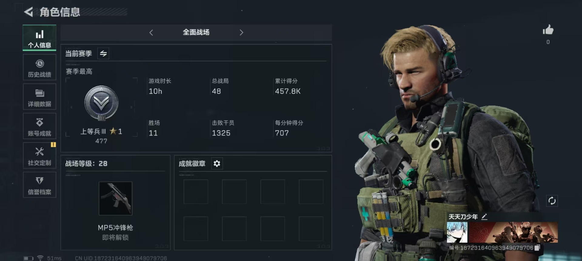Toggle season view with the 当前赛季 swap icon
The image size is (582, 261).
tap(103, 53)
